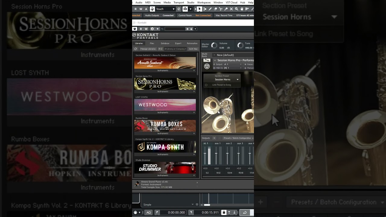Click the gear icon beside Simple
386x217 pixels.
point(197,205)
